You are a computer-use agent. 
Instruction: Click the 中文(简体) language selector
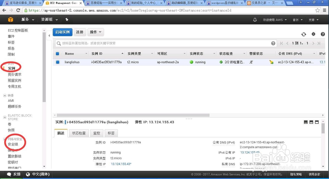tap(41, 174)
